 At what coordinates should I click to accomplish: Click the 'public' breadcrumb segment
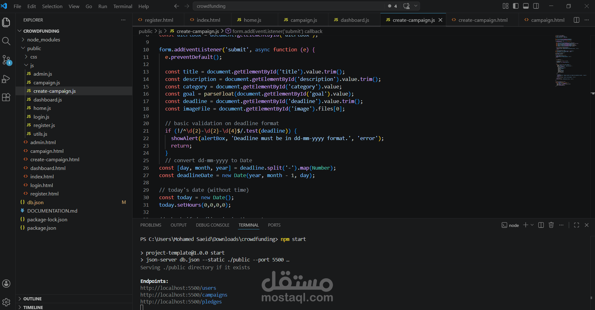point(146,31)
